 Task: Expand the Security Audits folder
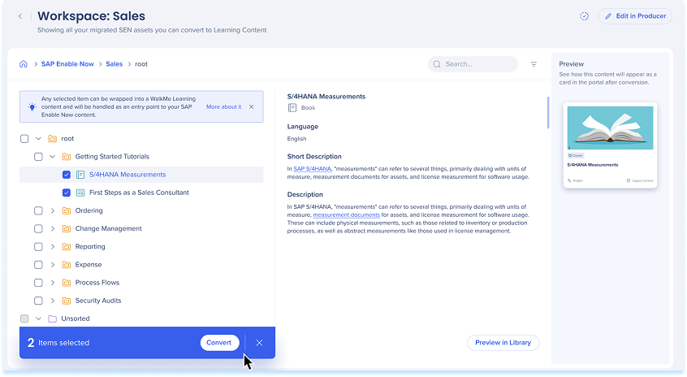(53, 301)
